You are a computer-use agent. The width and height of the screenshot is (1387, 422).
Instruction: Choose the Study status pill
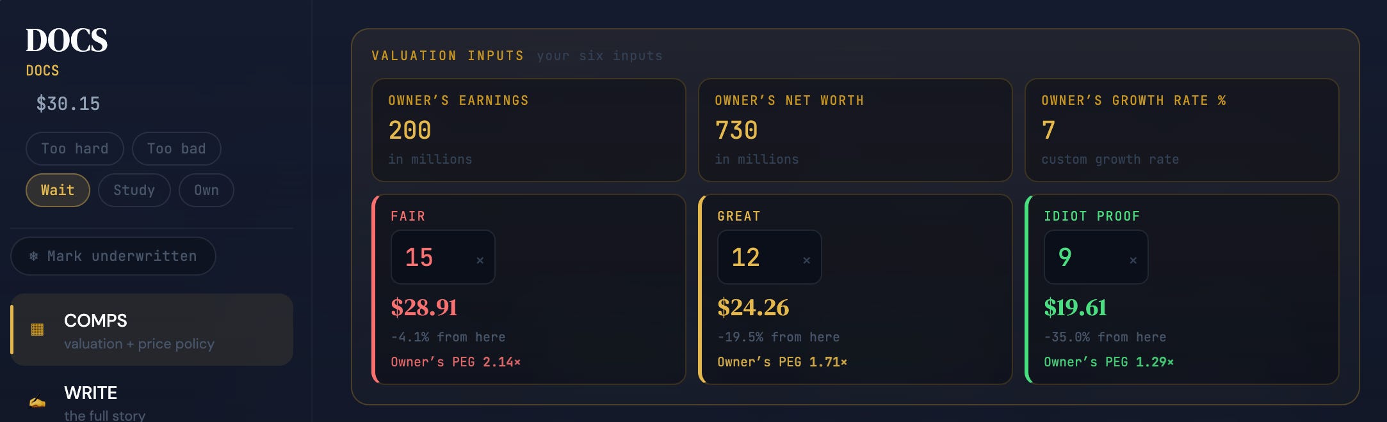134,190
